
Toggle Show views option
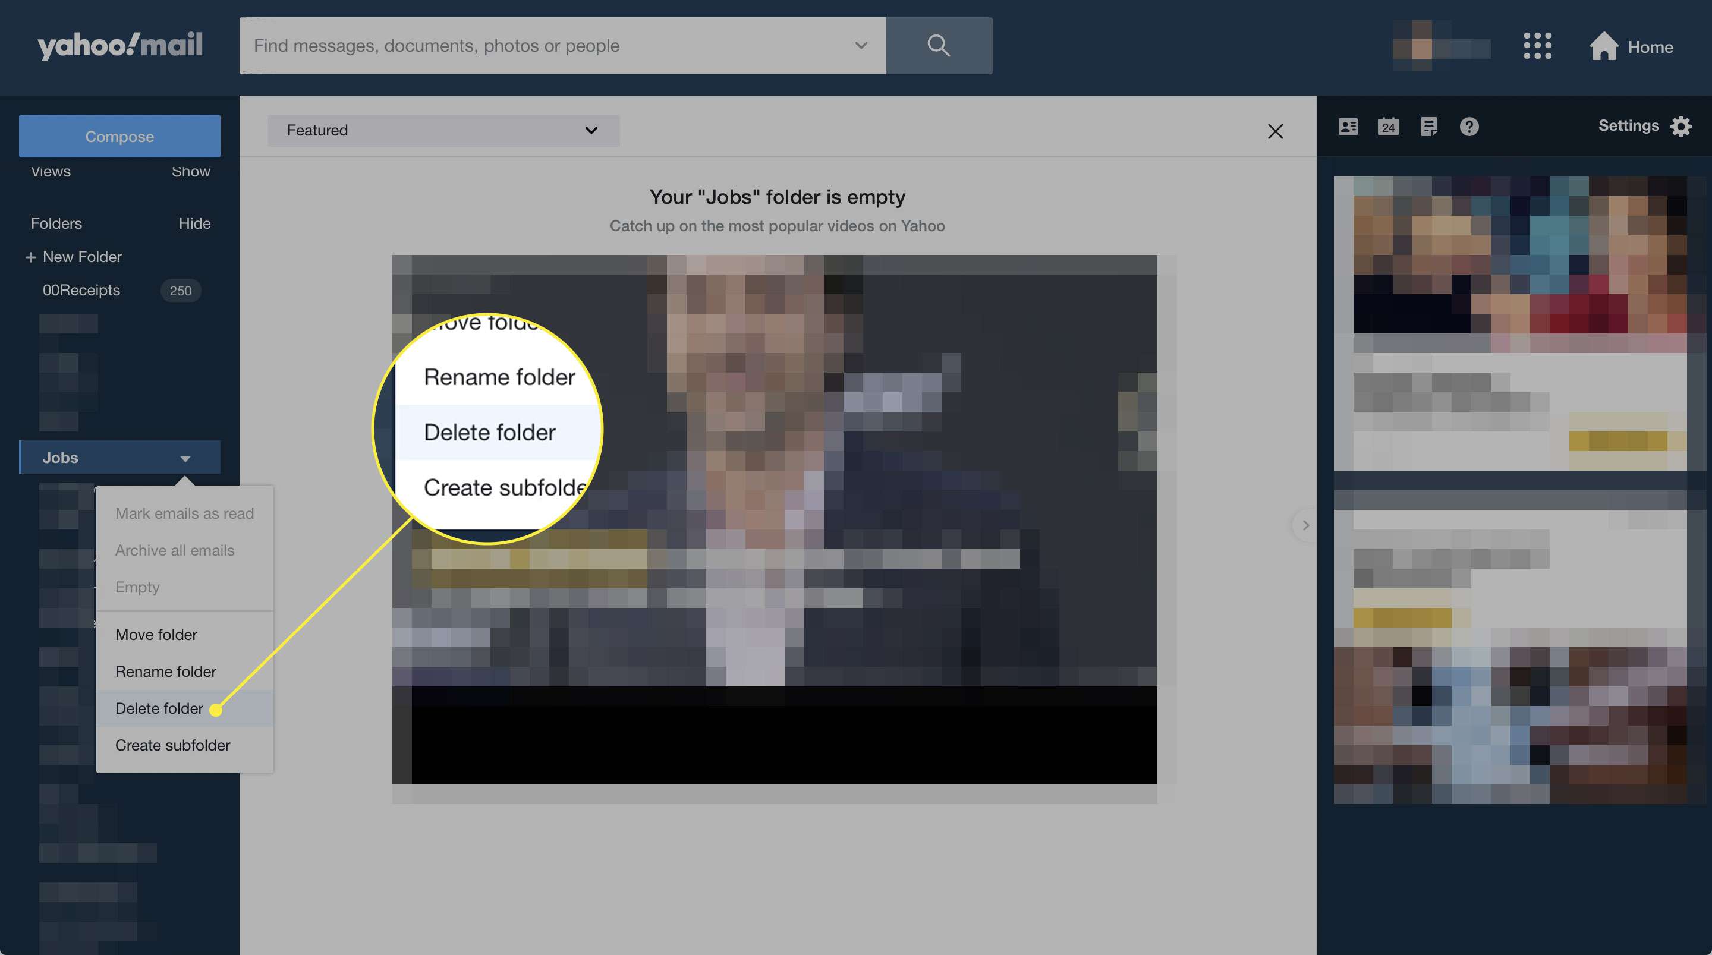[x=190, y=171]
